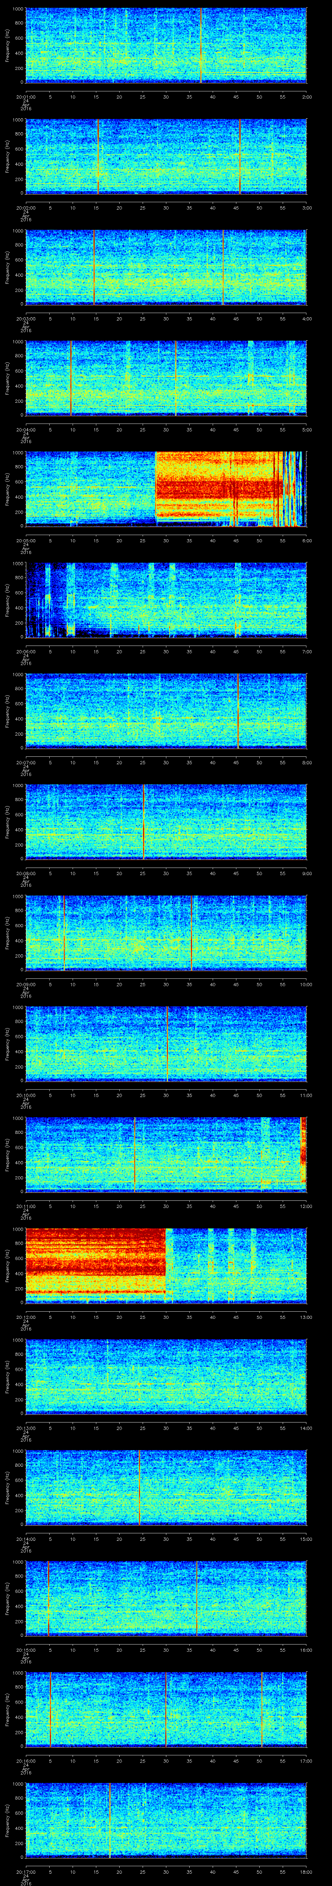Click the 20:09:00 start time label
This screenshot has width=332, height=1886.
point(26,984)
